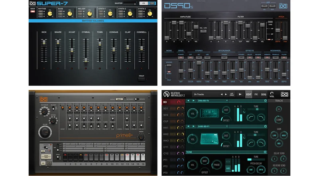Screen dimensions: 319x176
Task: Click the HOLD! button in Super-7
Action: point(142,79)
